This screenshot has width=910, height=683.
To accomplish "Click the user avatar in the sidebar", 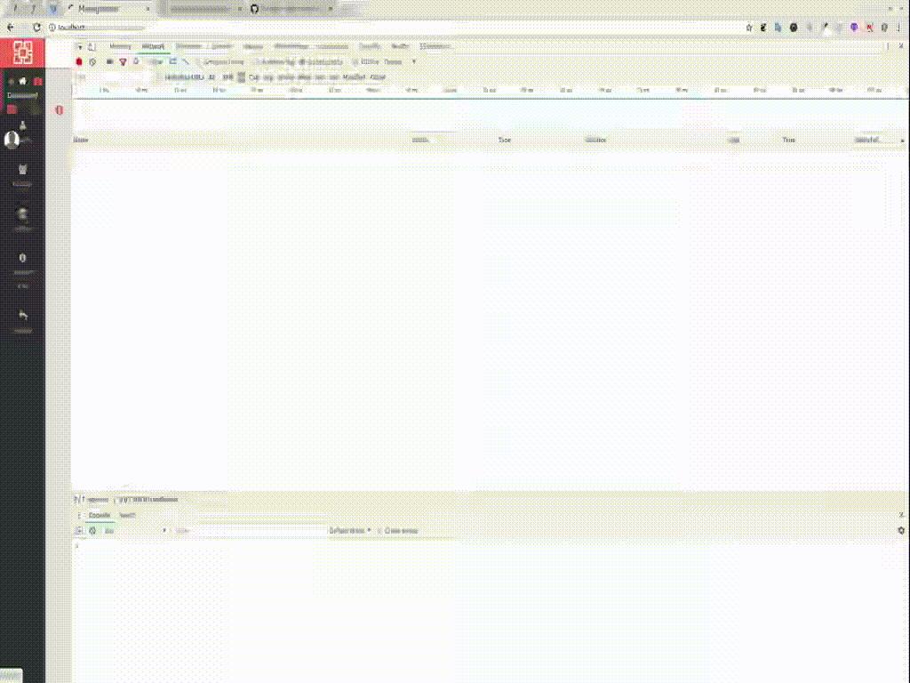I will pos(12,140).
